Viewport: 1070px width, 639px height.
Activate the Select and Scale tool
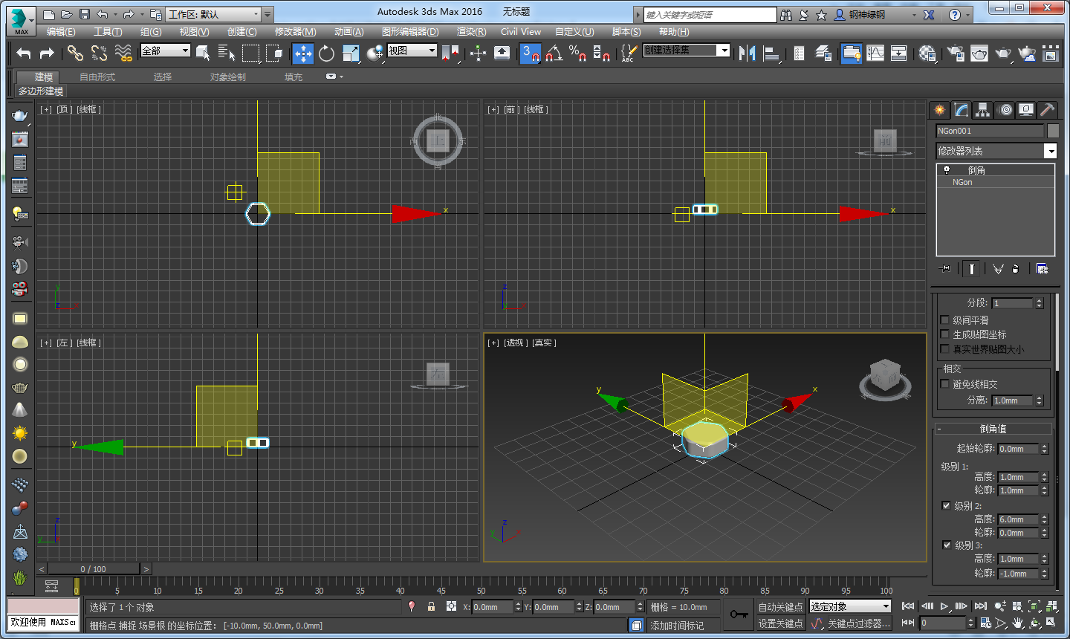point(351,53)
